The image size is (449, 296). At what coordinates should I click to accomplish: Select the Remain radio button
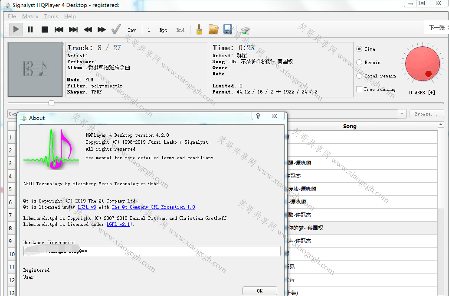pyautogui.click(x=359, y=62)
